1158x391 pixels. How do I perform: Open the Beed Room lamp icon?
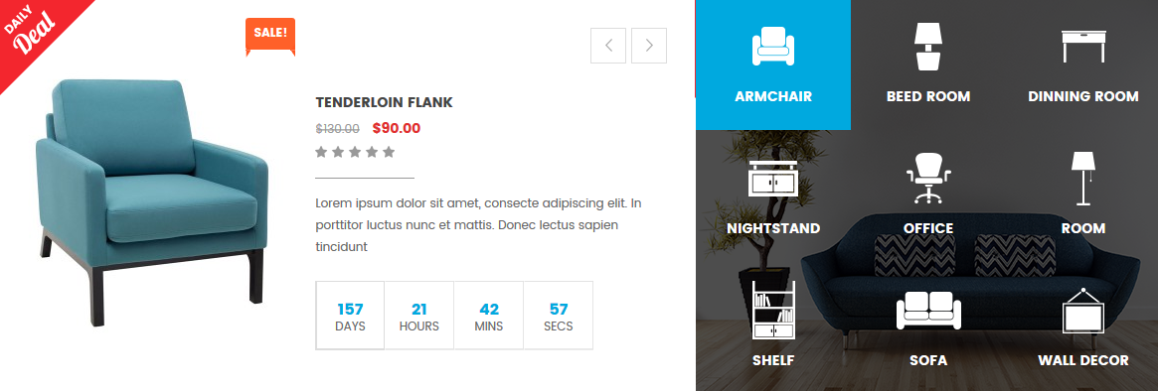[928, 47]
